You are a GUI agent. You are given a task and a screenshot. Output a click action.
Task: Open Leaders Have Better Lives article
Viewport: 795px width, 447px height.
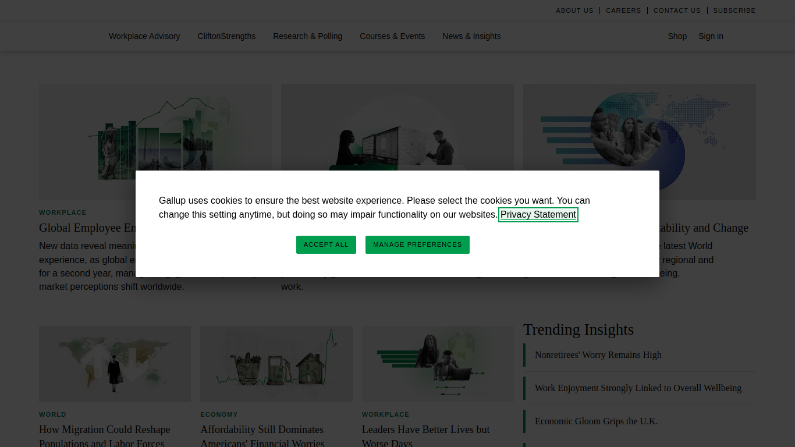point(426,436)
